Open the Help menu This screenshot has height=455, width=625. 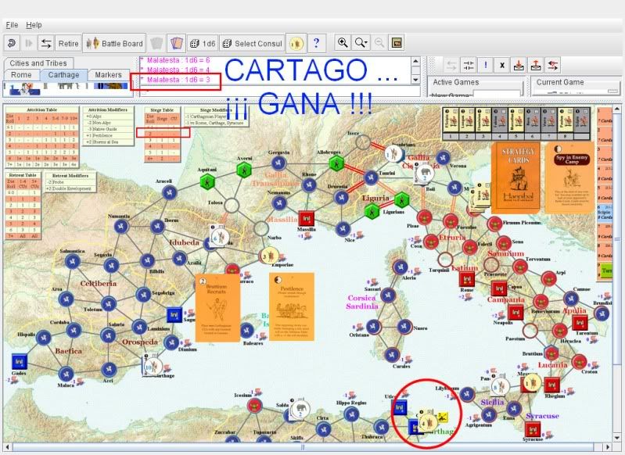[x=34, y=25]
